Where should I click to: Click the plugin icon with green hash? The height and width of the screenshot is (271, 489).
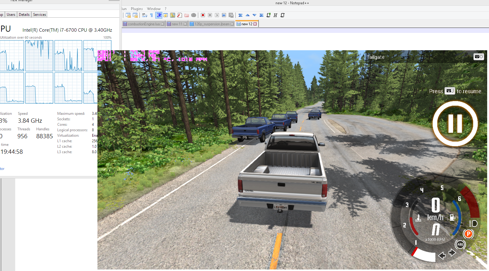[x=269, y=15]
